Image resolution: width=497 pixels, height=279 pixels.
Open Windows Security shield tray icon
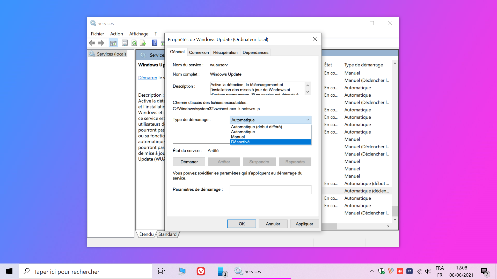point(381,271)
